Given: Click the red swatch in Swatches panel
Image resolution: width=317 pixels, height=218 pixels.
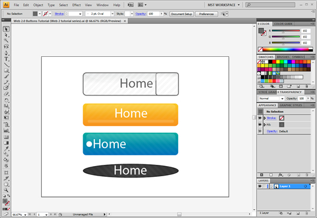Looking at the screenshot, I should [x=274, y=62].
